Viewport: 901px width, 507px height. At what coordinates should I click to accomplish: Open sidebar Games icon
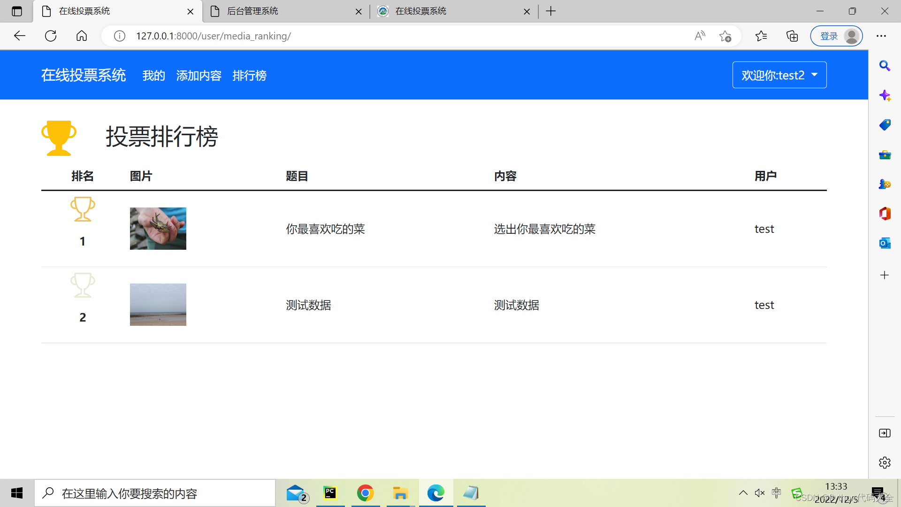click(x=885, y=184)
